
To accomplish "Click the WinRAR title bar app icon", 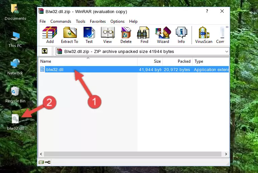I will pyautogui.click(x=41, y=11).
